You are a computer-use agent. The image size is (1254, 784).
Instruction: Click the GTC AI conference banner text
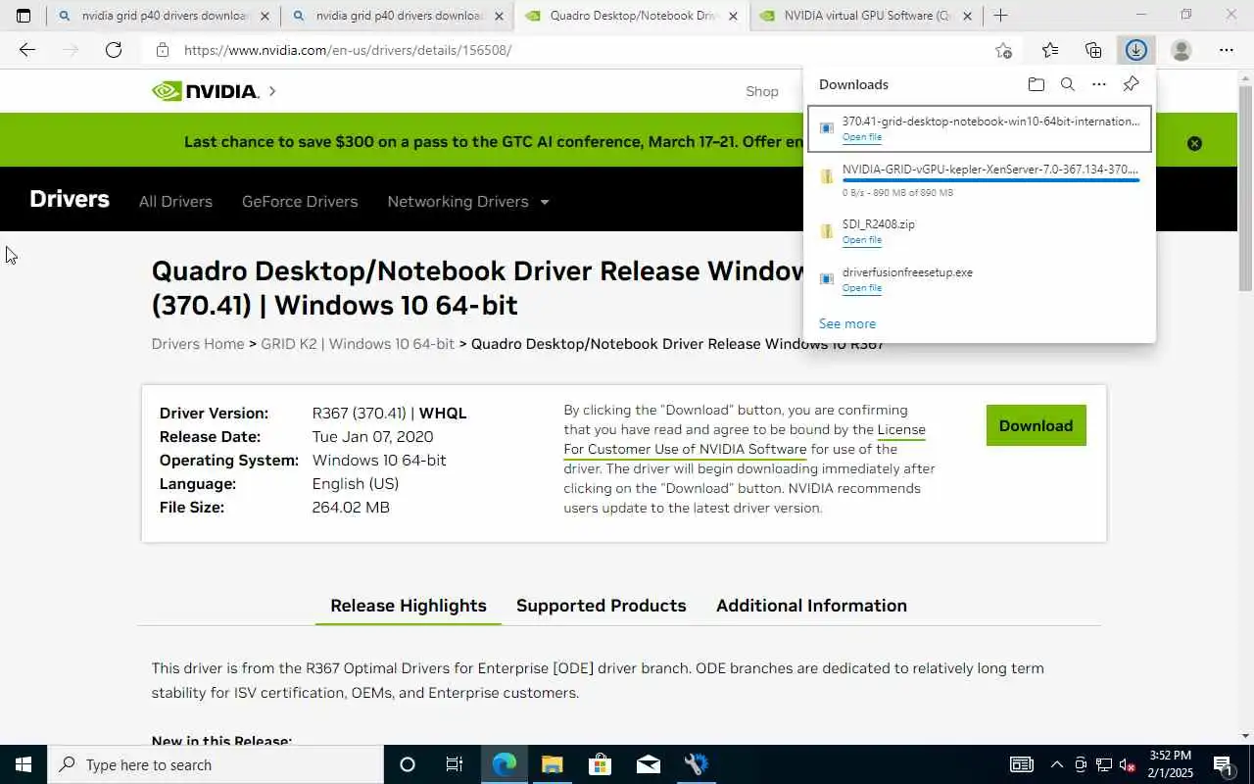(495, 142)
